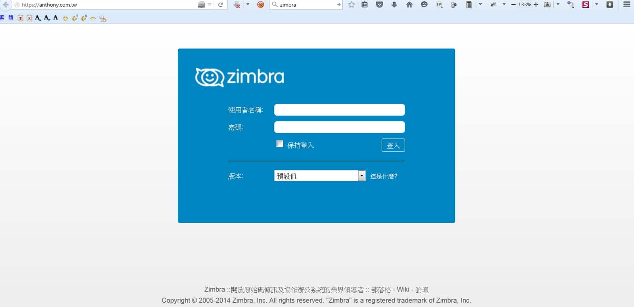
Task: Reload the page with the refresh icon
Action: 220,5
